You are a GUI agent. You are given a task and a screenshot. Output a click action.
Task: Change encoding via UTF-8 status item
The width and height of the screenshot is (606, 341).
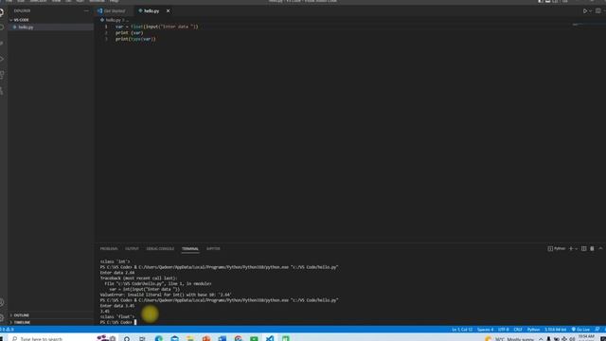(503, 330)
